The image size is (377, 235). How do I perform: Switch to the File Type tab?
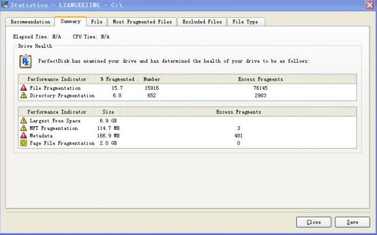coord(245,22)
